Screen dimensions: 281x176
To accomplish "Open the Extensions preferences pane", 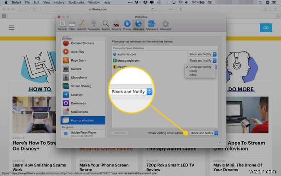I will [x=152, y=25].
